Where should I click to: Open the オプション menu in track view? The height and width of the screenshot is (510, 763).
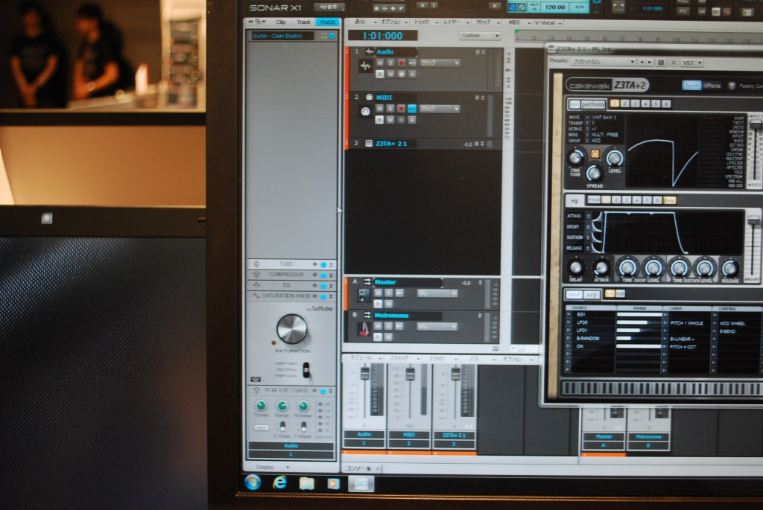[393, 22]
